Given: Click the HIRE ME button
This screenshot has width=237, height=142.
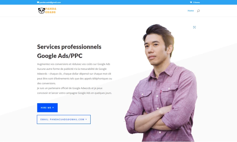Looking at the screenshot, I should pyautogui.click(x=47, y=108).
